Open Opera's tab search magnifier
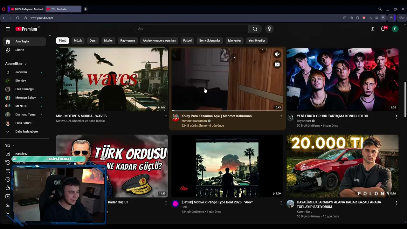The height and width of the screenshot is (229, 407). (x=380, y=9)
